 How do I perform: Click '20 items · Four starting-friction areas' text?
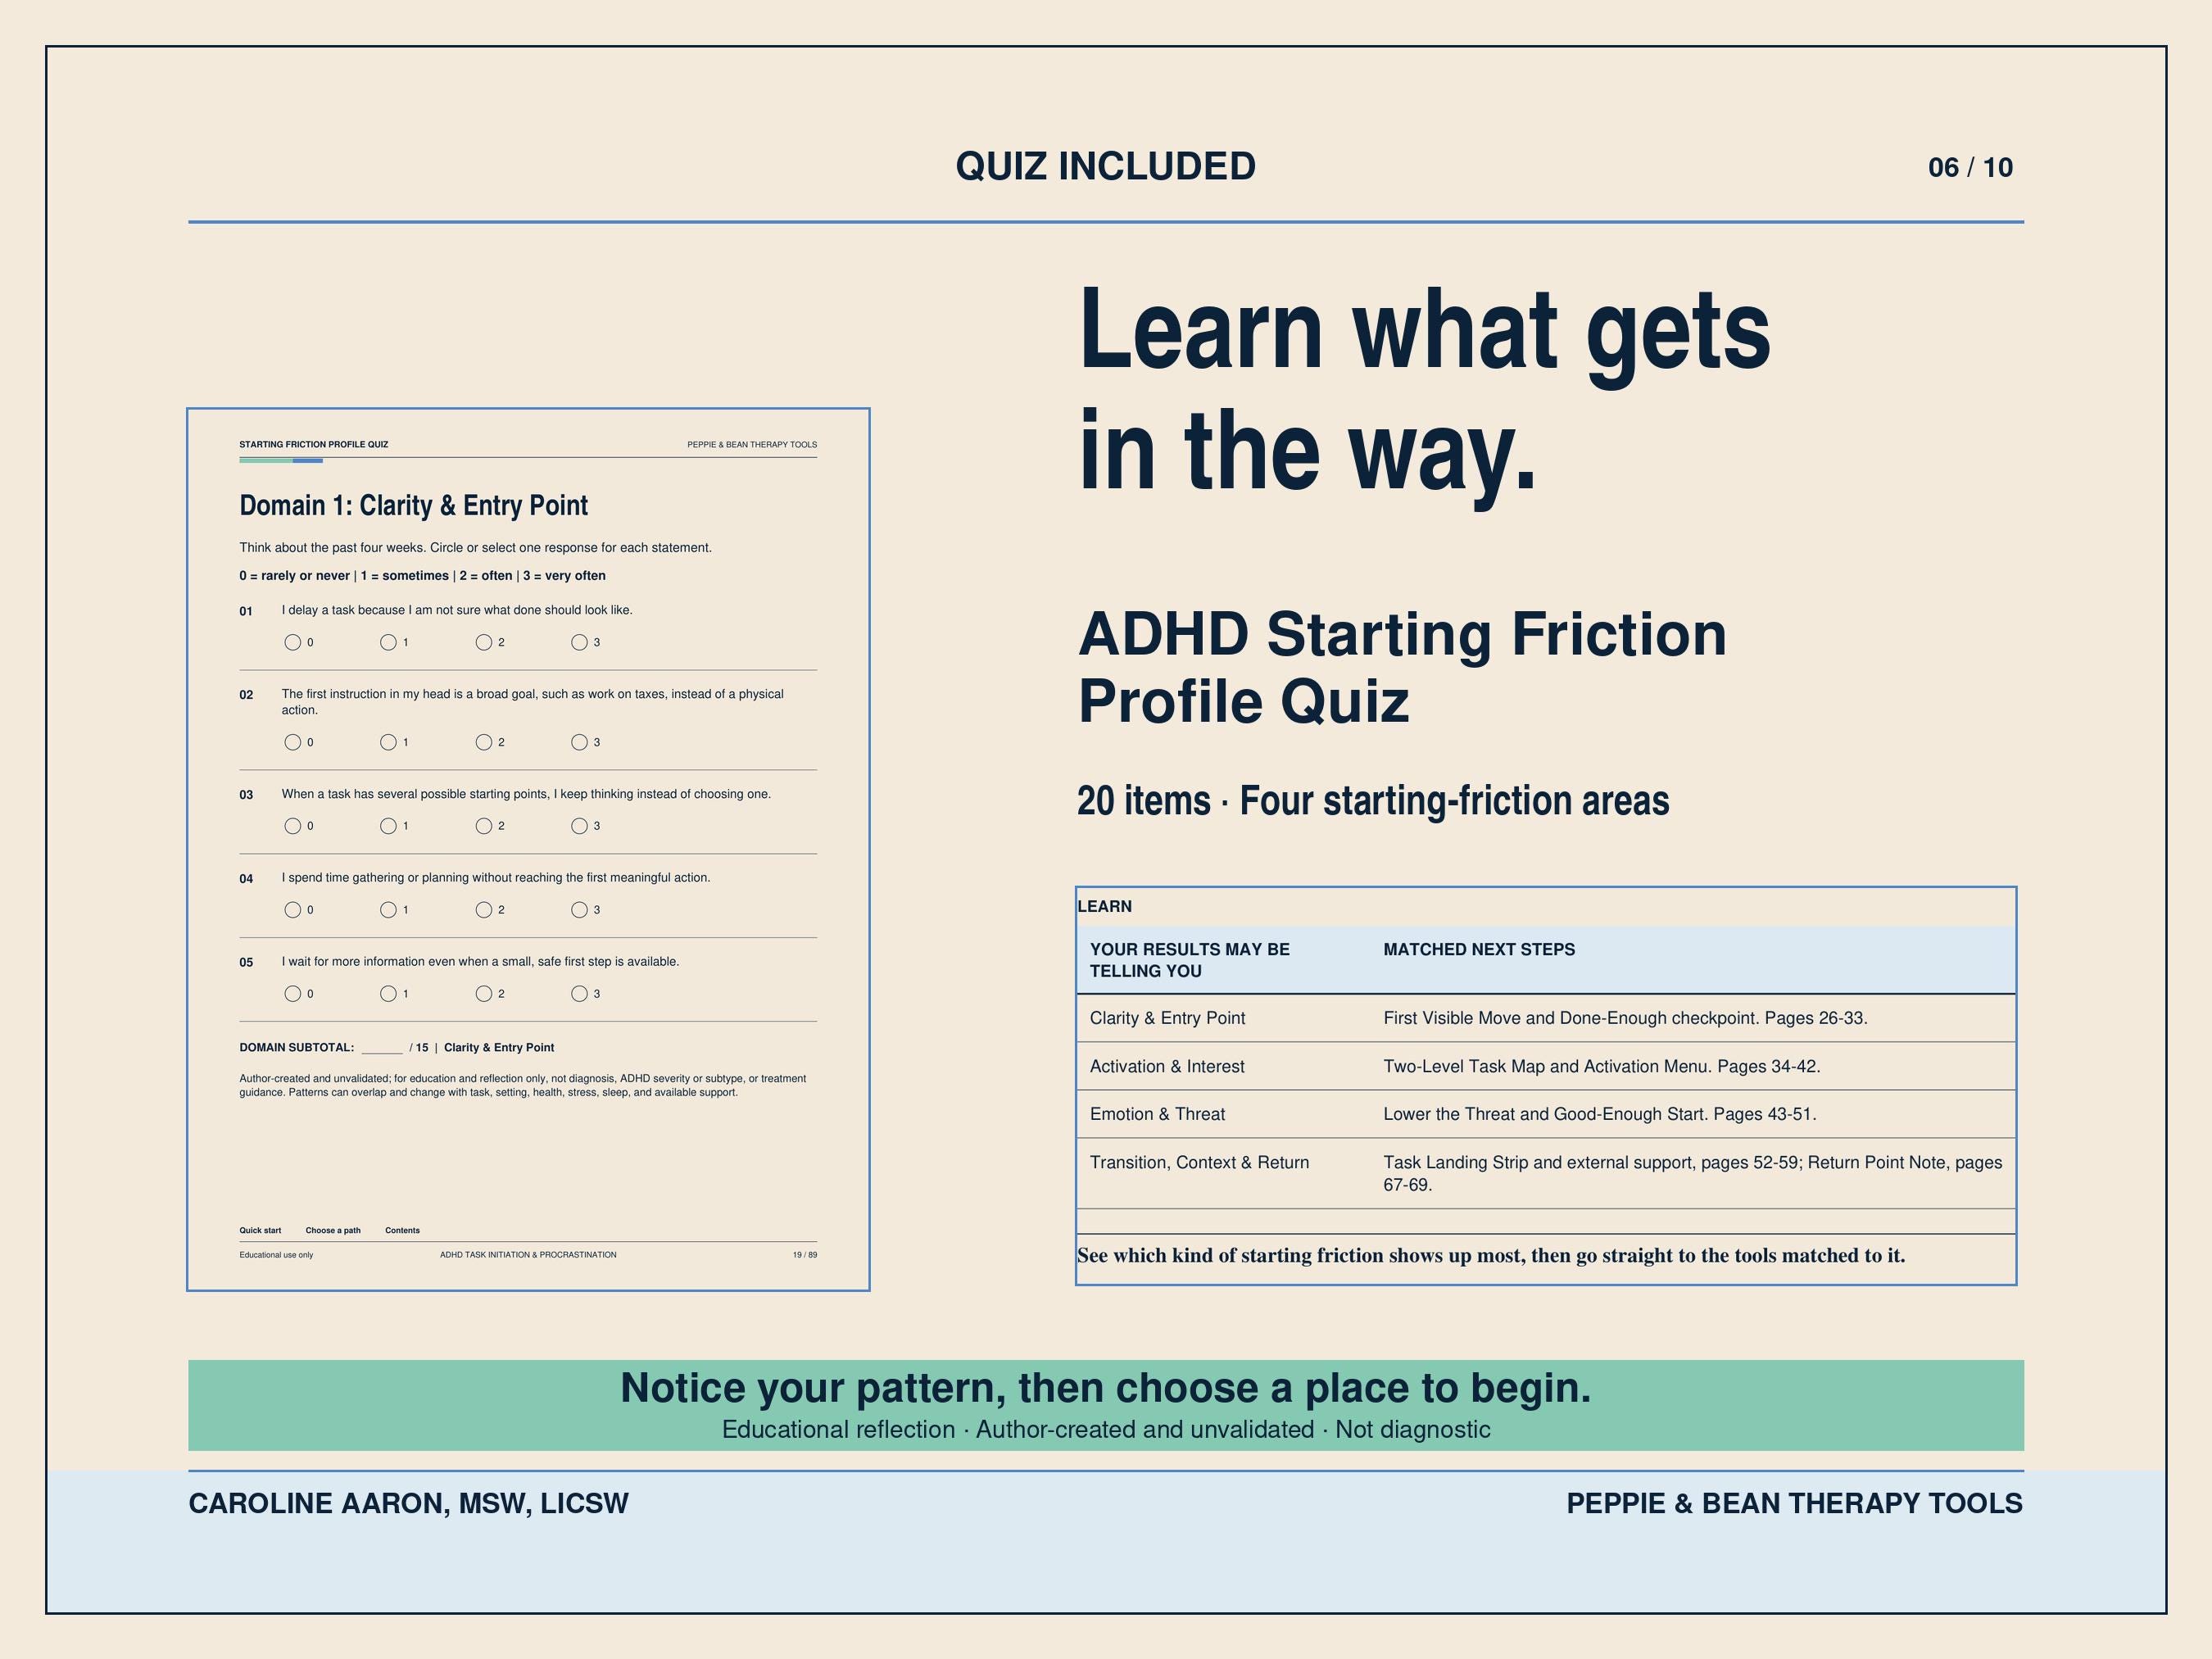pos(1373,800)
